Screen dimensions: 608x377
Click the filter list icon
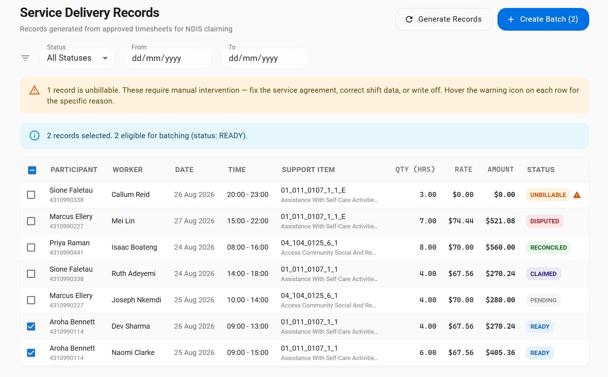(x=25, y=58)
